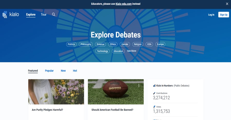Switch to the New tab
Viewport: 231px width, 120px height.
(63, 71)
